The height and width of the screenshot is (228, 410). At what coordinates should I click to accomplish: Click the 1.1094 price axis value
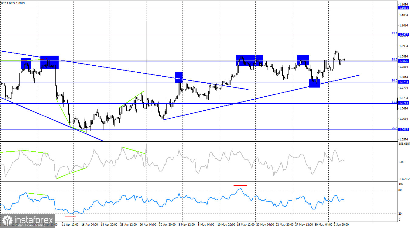tap(404, 4)
